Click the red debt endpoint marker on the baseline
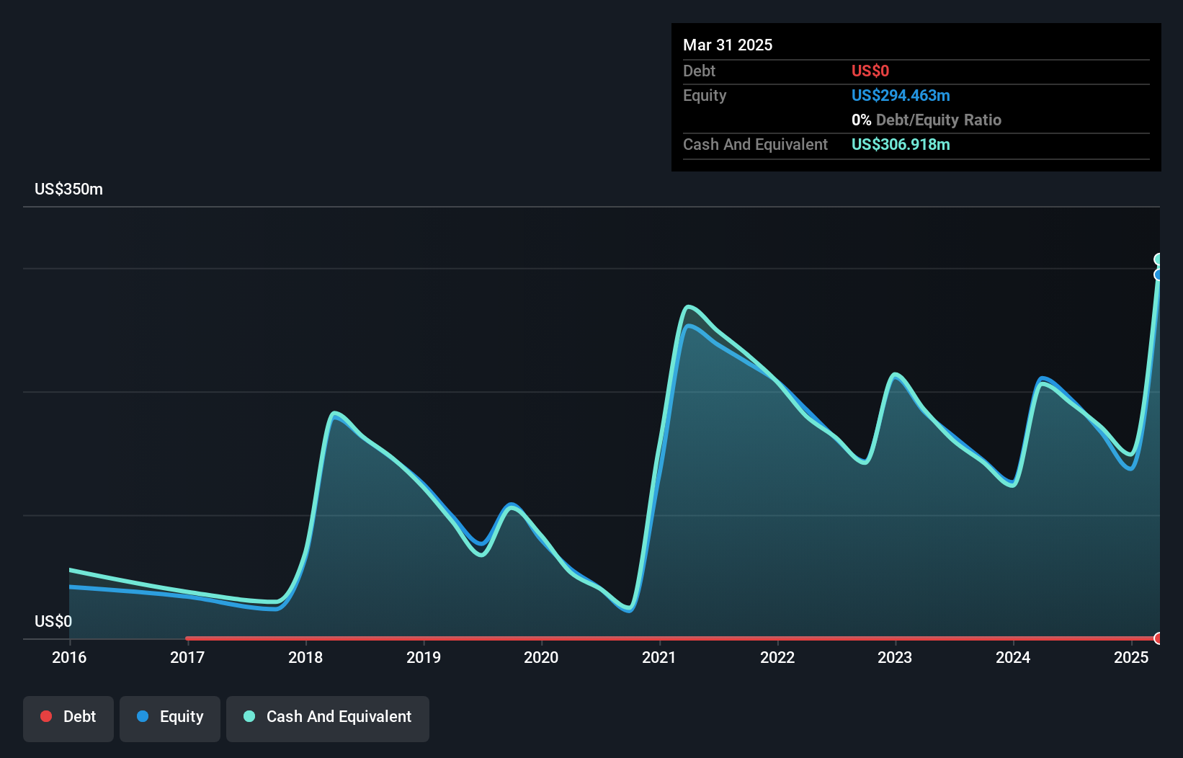This screenshot has height=758, width=1183. [1158, 638]
